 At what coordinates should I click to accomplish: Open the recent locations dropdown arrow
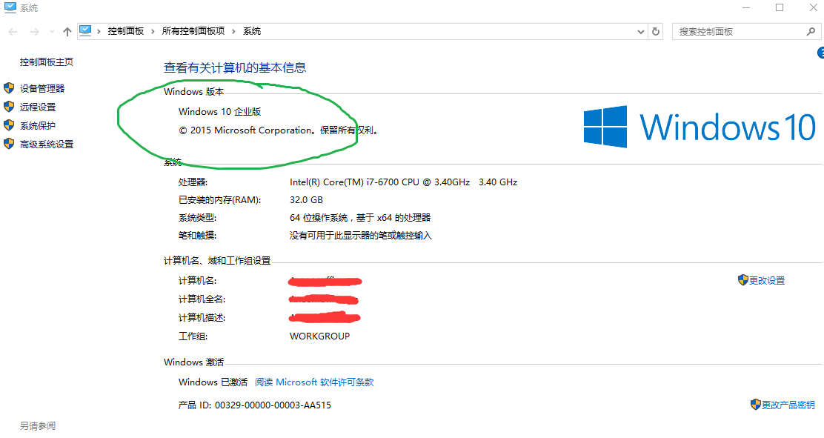point(52,32)
